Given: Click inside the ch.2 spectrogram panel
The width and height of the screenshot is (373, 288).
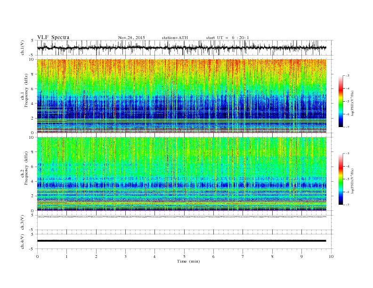Looking at the screenshot, I should click(x=182, y=174).
